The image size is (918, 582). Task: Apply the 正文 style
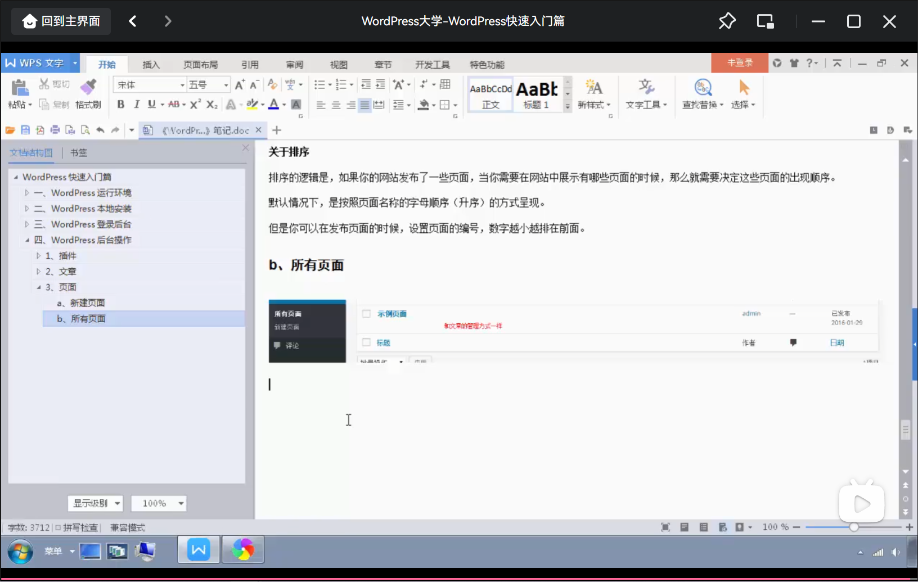tap(490, 95)
